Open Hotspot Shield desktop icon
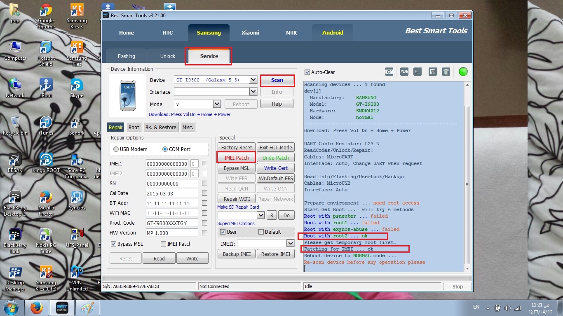This screenshot has width=563, height=316. (x=46, y=54)
